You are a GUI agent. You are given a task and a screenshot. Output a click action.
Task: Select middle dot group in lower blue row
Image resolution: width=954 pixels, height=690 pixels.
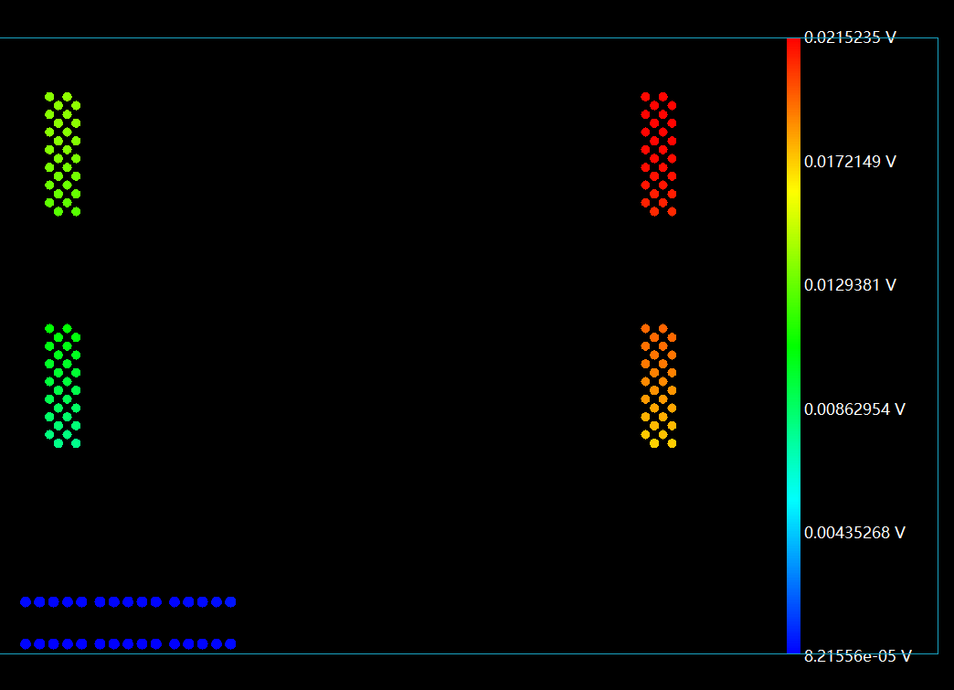(x=128, y=643)
